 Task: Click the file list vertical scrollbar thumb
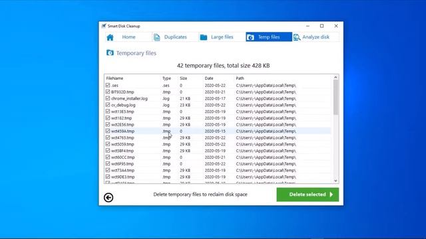pyautogui.click(x=335, y=97)
